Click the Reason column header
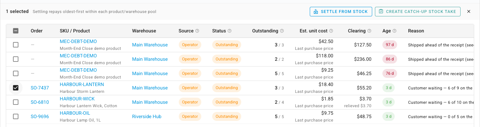 point(416,31)
